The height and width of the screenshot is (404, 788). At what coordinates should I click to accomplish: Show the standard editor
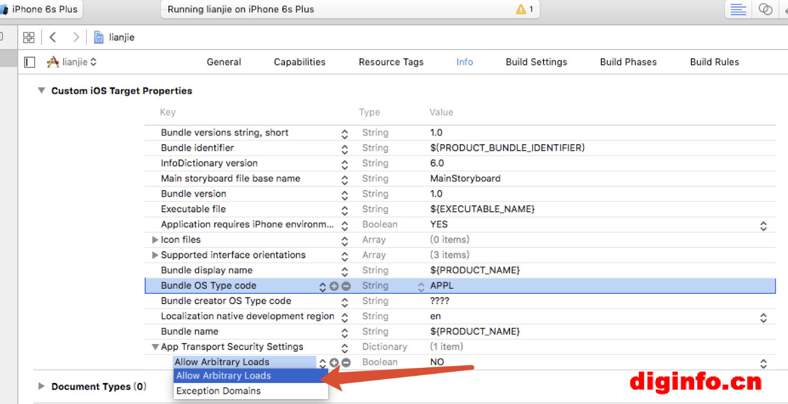pos(738,9)
